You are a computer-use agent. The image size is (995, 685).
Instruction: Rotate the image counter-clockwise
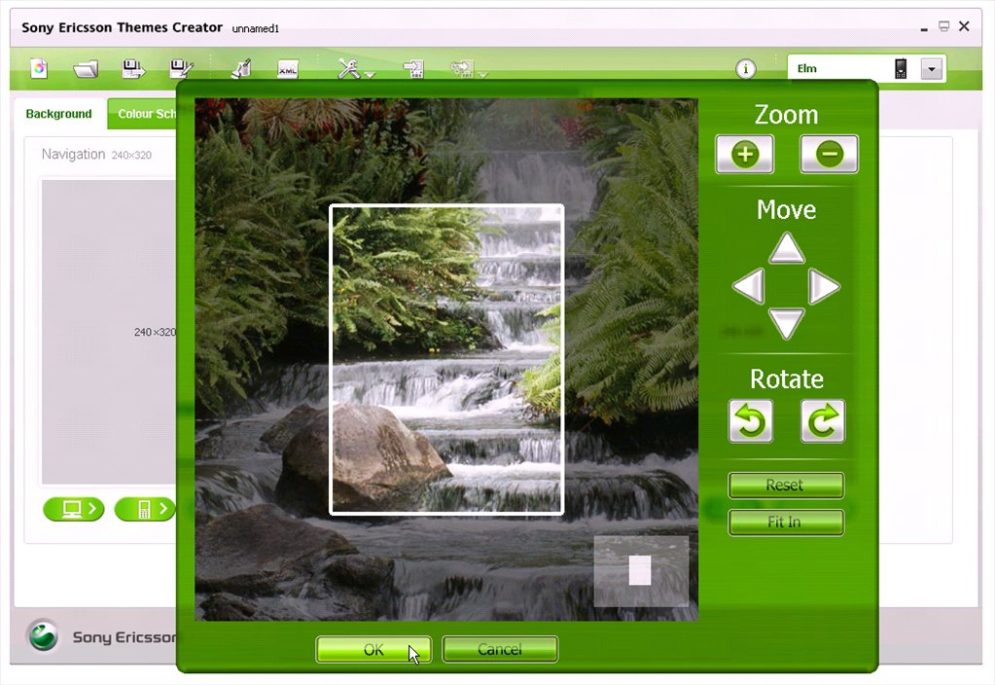[x=751, y=421]
